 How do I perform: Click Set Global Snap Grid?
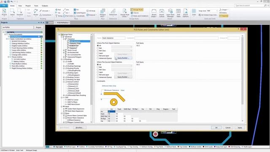pos(208,15)
